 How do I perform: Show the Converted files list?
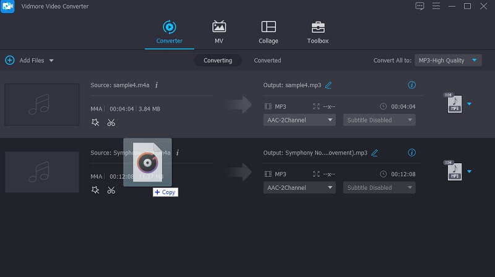[x=267, y=61]
